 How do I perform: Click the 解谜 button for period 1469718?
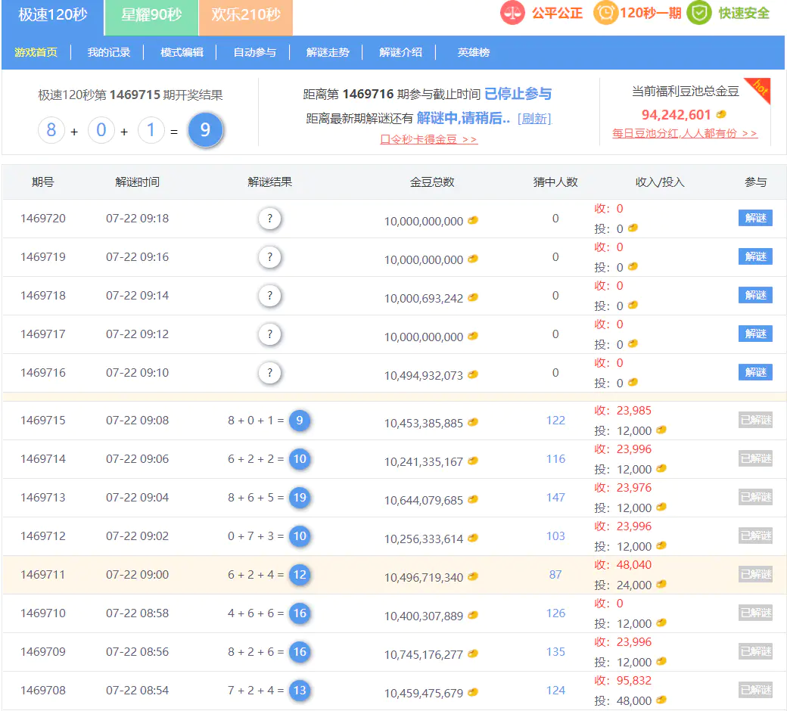point(755,295)
